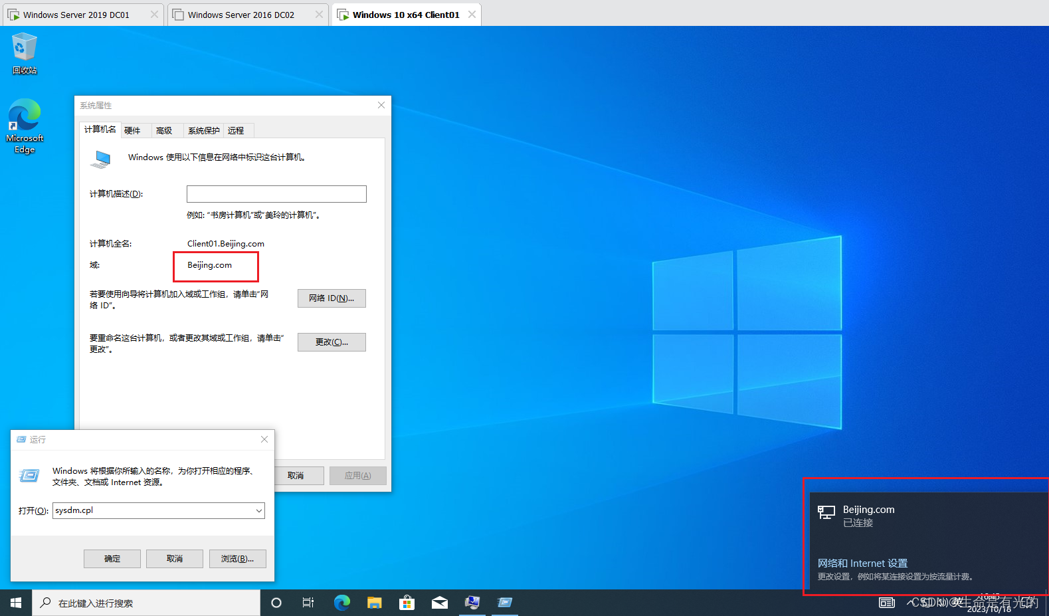Close the Windows 10 x64 Client01 tab

click(472, 15)
